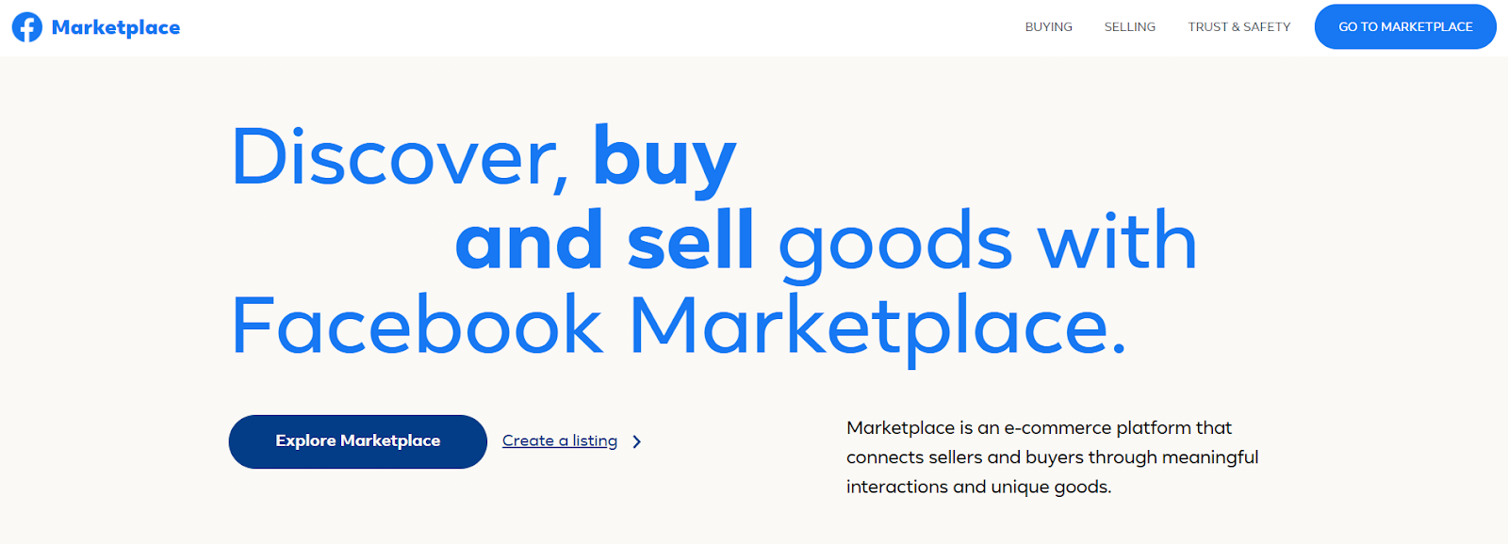
Task: Open the Marketplace wordmark in the header
Action: coord(116,27)
